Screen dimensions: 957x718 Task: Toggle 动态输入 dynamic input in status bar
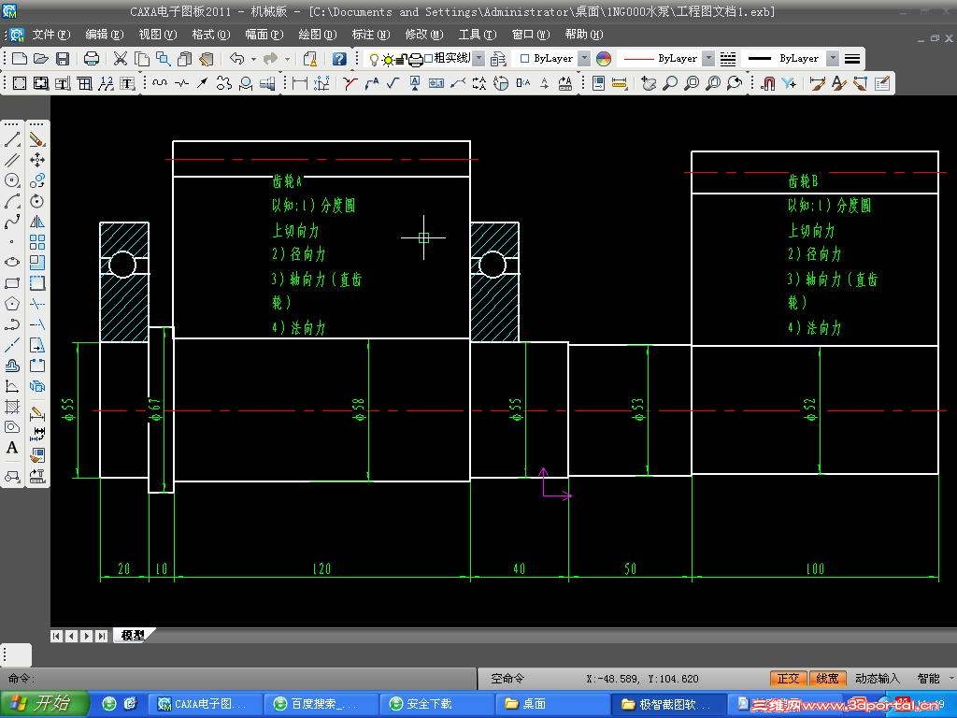[x=878, y=679]
